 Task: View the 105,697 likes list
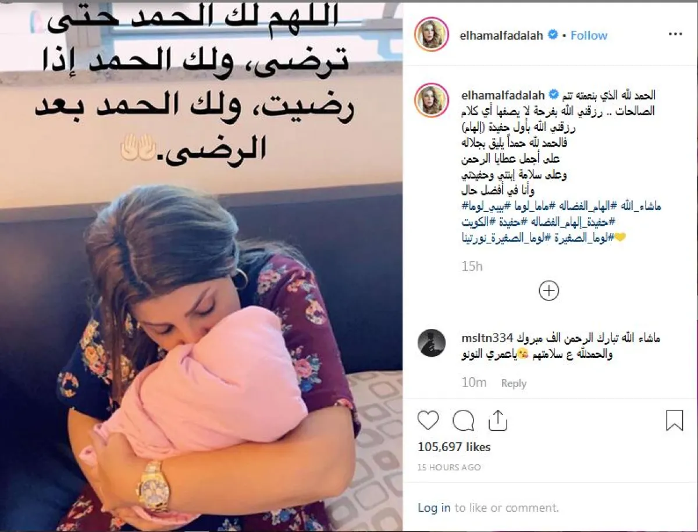click(x=454, y=447)
